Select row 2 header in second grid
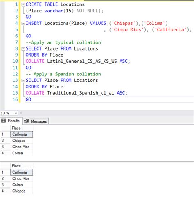Screen dimensions: 194x198 5,178
